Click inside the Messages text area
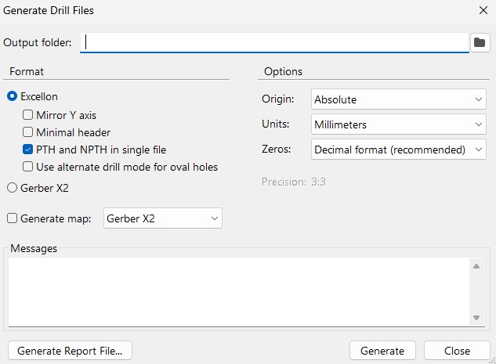496x364 pixels. (x=239, y=291)
